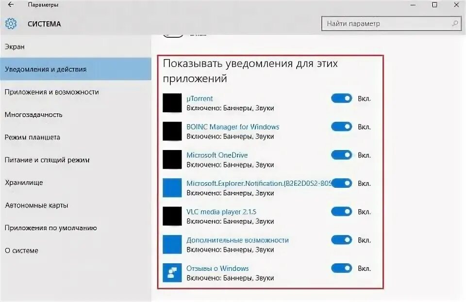This screenshot has width=466, height=302.
Task: Open Режим планшета settings
Action: (76, 137)
